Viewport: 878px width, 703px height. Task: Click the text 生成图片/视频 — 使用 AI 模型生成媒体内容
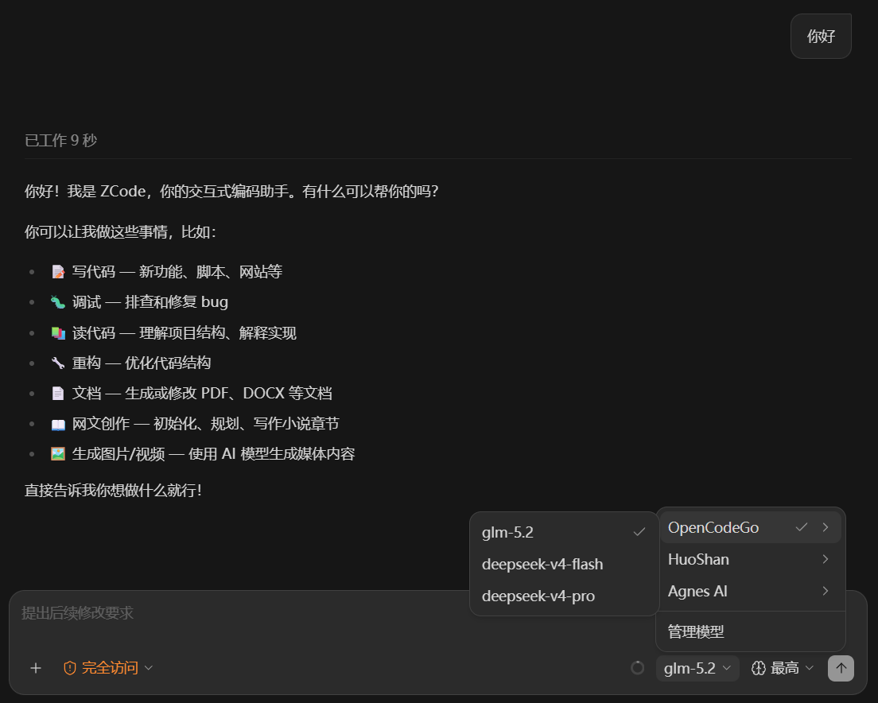[213, 454]
